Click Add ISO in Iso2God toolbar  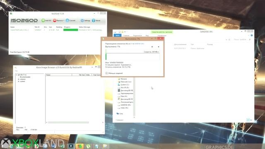46,20
